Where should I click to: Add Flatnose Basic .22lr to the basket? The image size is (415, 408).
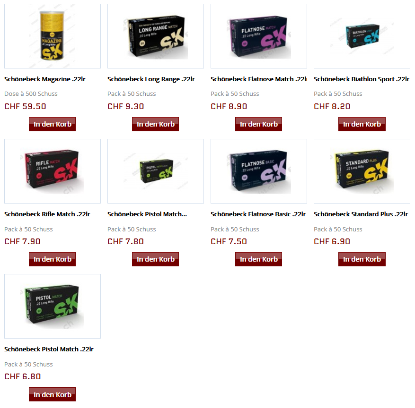pos(258,259)
